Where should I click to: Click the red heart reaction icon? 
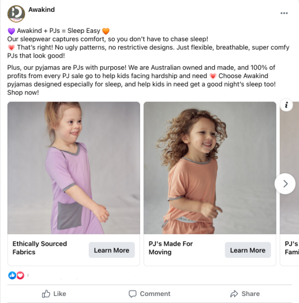20,275
